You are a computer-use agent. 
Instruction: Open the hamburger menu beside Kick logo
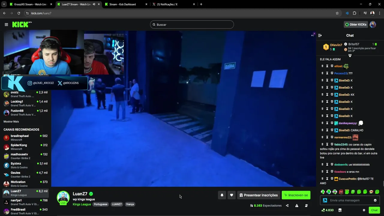(6, 25)
